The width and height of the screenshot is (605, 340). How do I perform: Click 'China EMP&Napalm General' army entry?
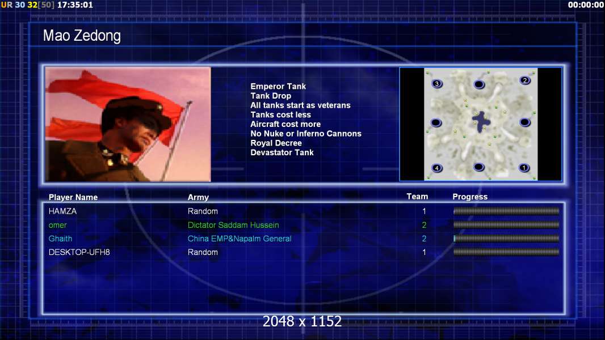point(240,239)
